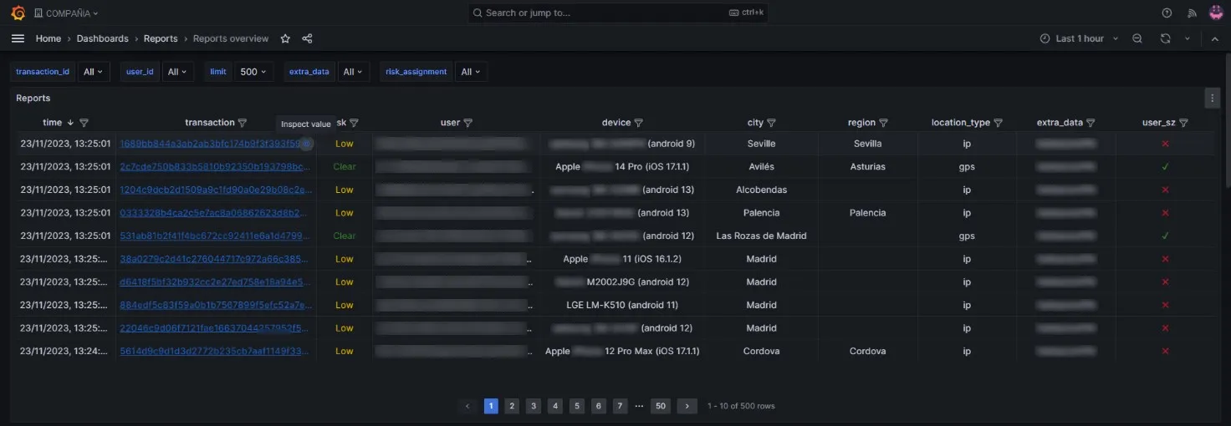This screenshot has width=1231, height=426.
Task: Open the risk_assignment All dropdown
Action: (471, 72)
